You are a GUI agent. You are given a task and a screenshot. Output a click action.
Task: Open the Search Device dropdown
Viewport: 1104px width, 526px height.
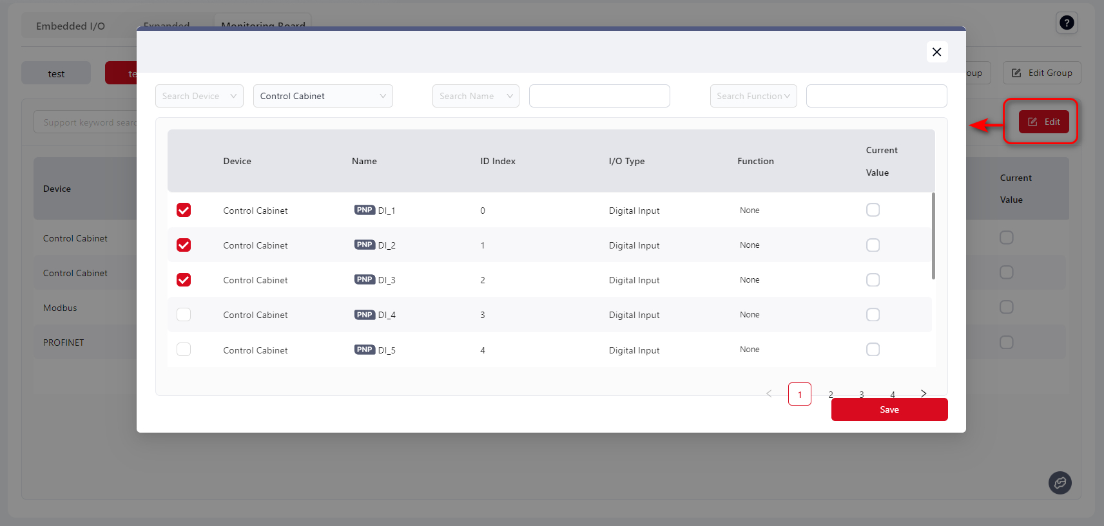click(x=199, y=96)
